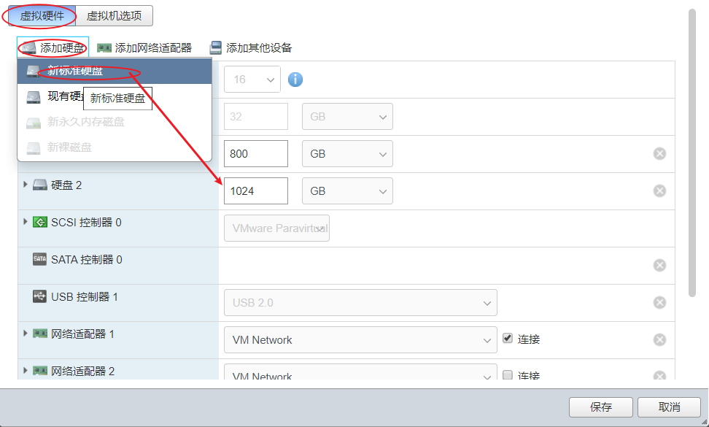Screen dimensions: 709x427
Task: Choose 新标准硬盘 from the dropdown menu
Action: coord(115,71)
